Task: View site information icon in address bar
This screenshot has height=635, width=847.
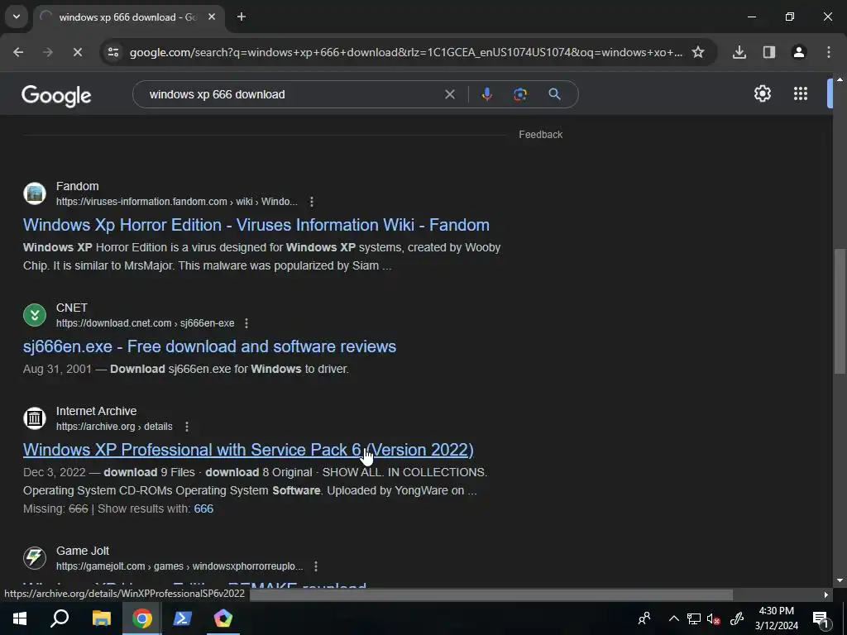Action: point(113,52)
